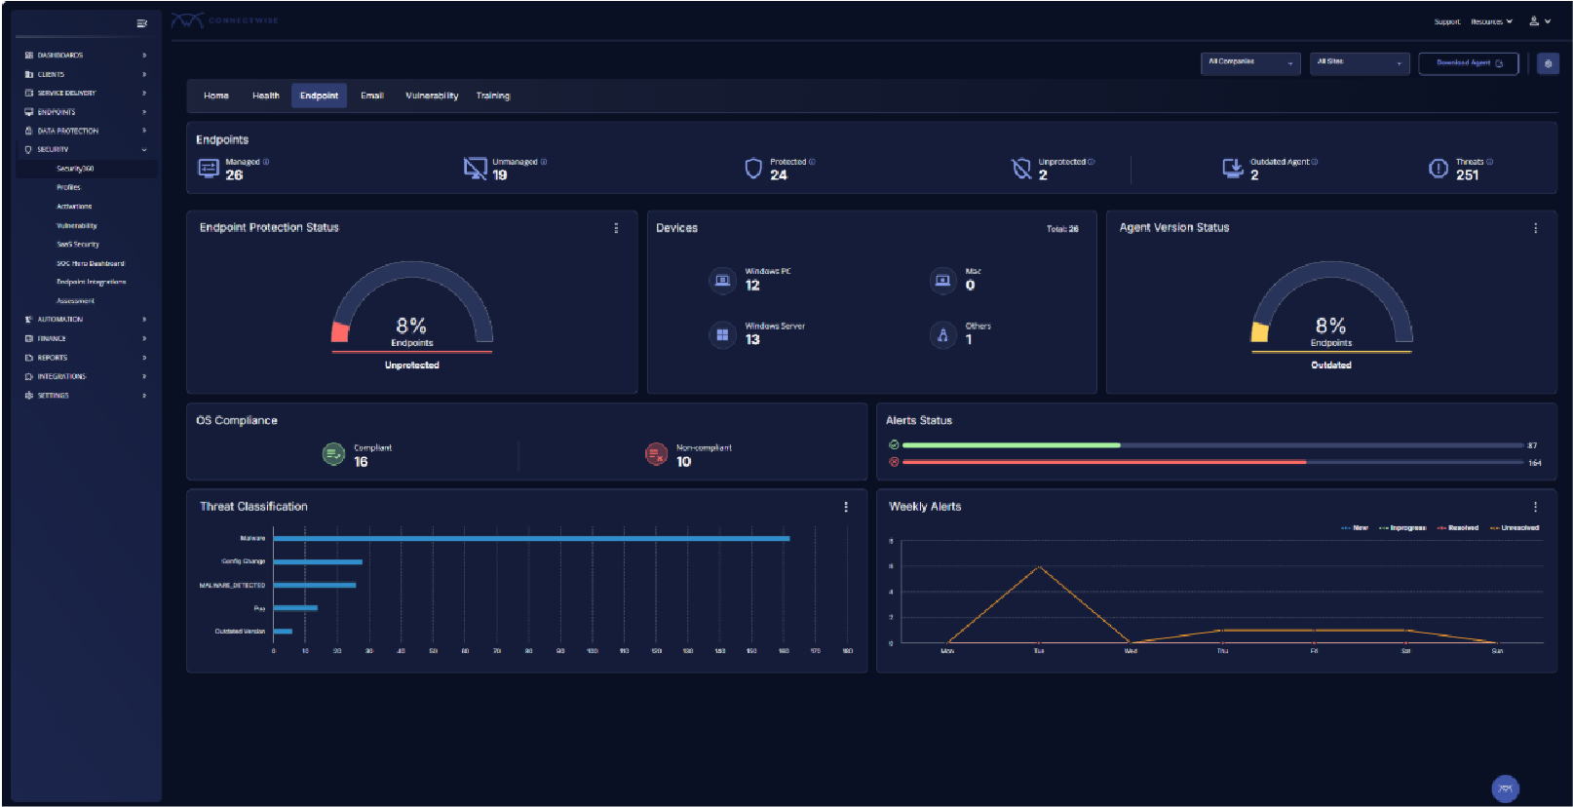This screenshot has height=807, width=1573.
Task: Expand the Resources menu in header
Action: (1491, 21)
